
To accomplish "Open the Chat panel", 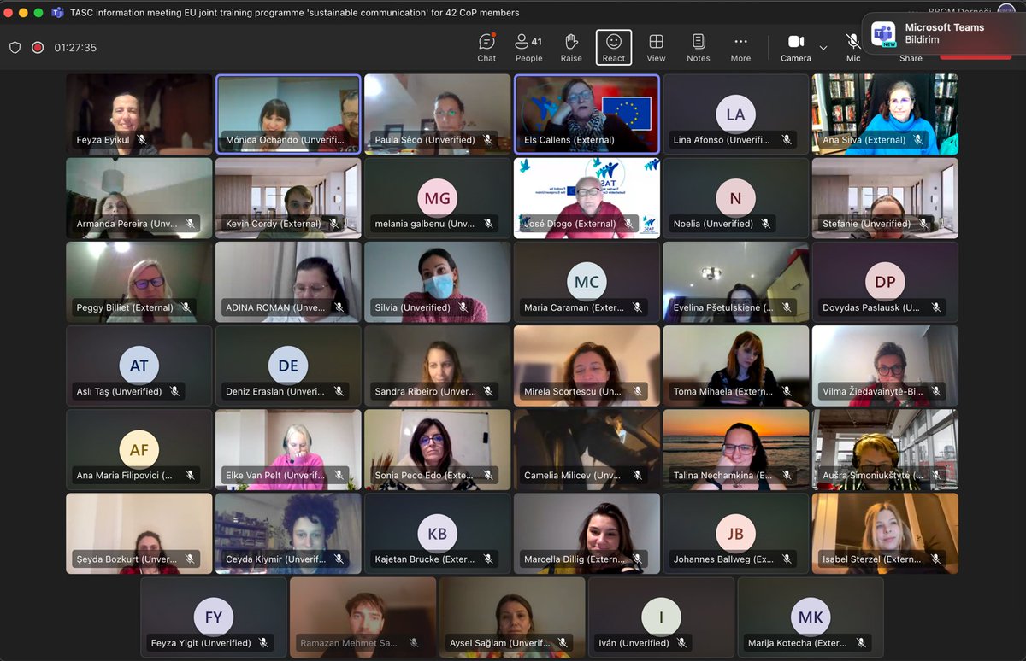I will pyautogui.click(x=486, y=48).
